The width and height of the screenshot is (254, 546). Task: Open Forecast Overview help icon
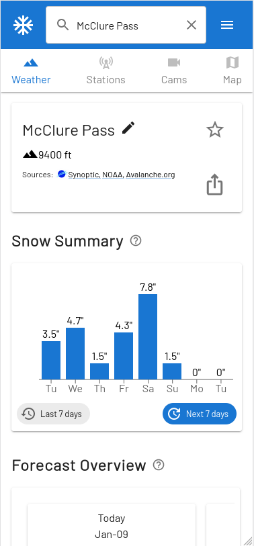pyautogui.click(x=159, y=465)
